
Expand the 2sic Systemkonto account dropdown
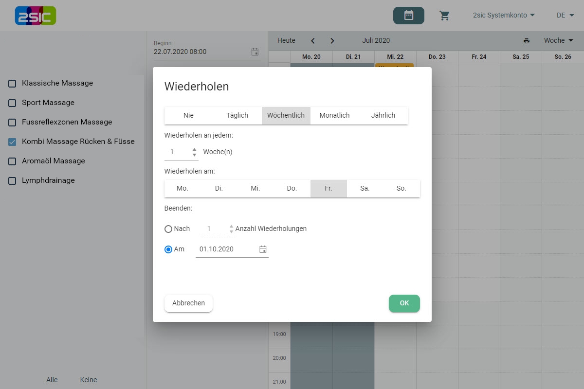(504, 15)
